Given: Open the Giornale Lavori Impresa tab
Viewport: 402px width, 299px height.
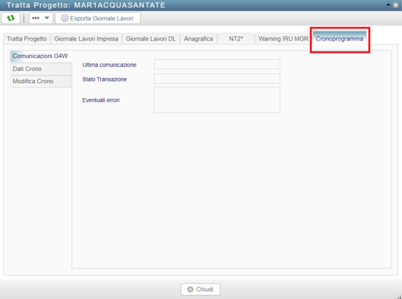Looking at the screenshot, I should (x=86, y=39).
